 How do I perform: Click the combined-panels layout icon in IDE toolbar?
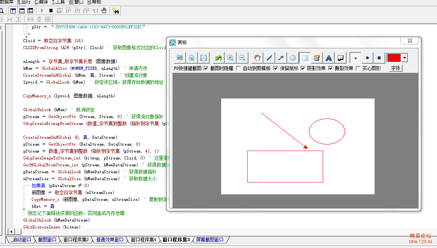(x=30, y=11)
